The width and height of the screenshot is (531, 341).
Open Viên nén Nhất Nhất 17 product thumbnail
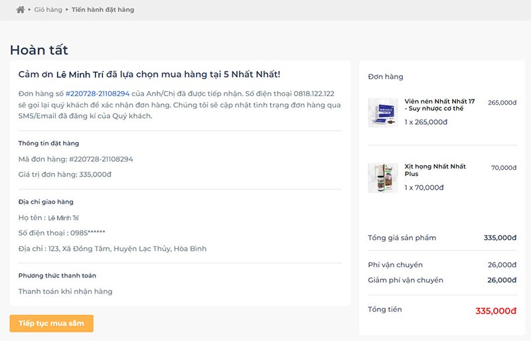pos(383,112)
